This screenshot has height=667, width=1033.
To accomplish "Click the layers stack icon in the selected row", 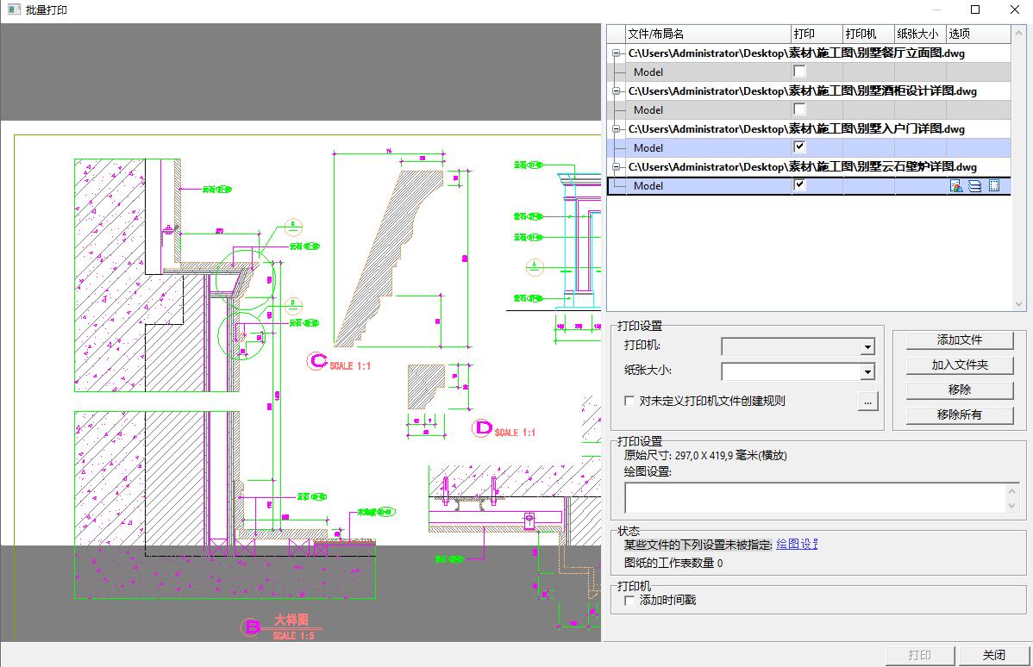I will (975, 185).
